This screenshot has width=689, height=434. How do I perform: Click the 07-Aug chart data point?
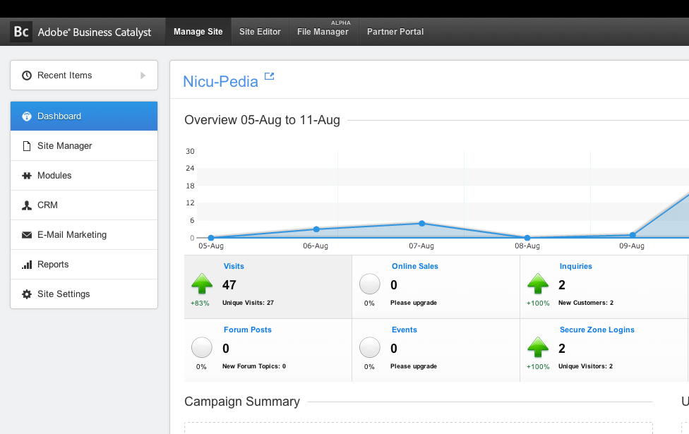(x=422, y=224)
